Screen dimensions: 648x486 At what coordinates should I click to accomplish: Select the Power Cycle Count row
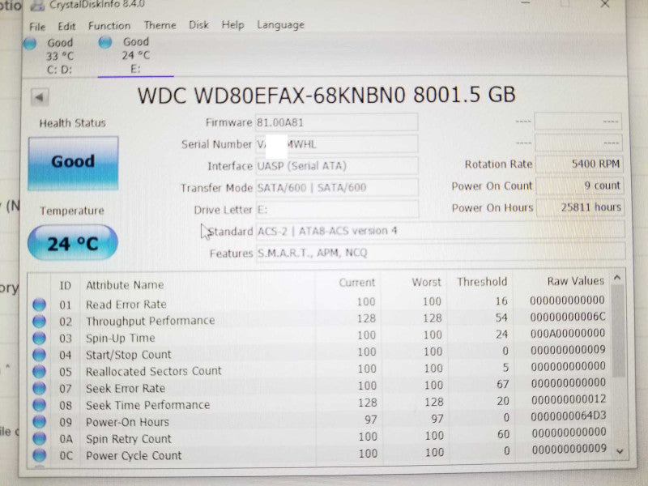(319, 454)
